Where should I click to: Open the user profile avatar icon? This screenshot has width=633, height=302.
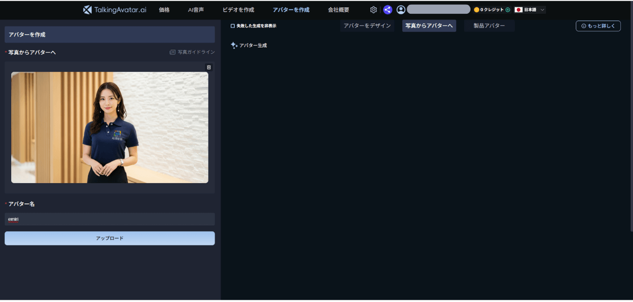(x=401, y=10)
